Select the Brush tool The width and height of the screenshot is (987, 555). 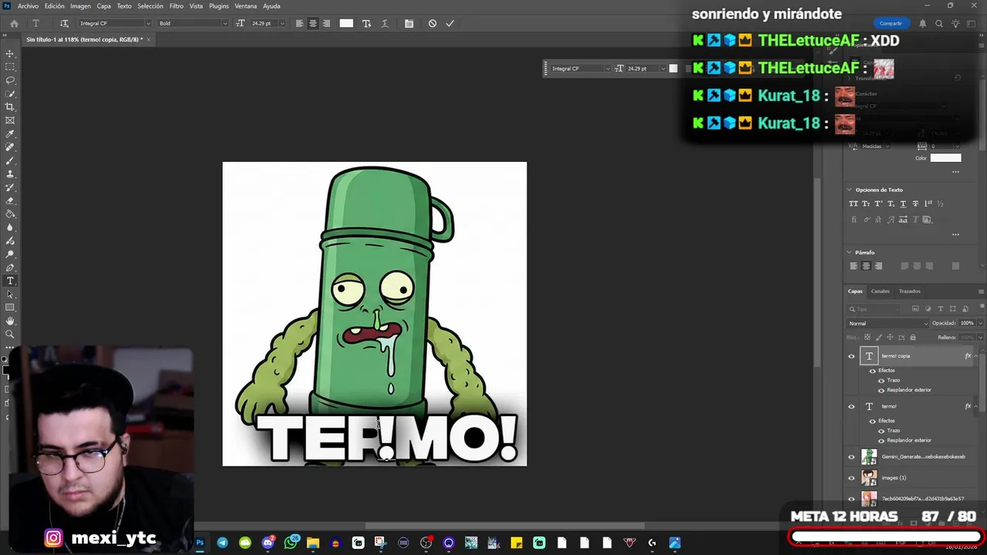(x=10, y=160)
